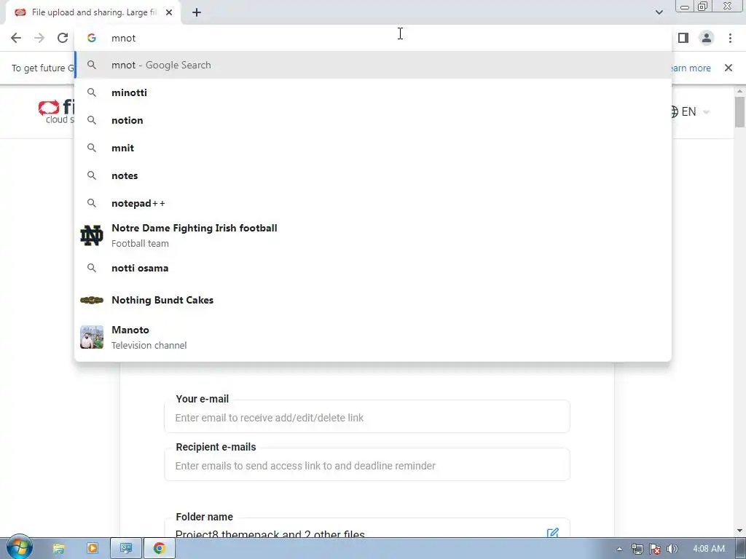Follow the Learn more link in the infobar
746x559 pixels.
(x=691, y=68)
